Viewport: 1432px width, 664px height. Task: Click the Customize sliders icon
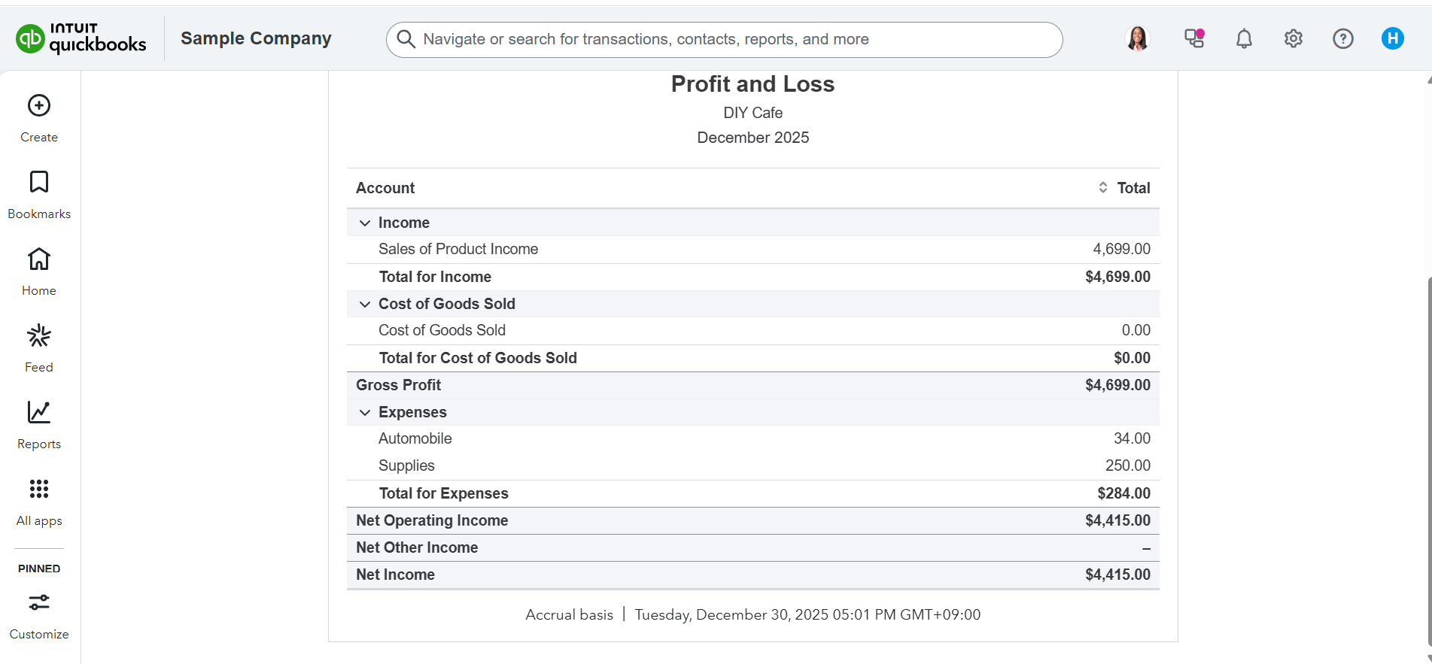click(x=39, y=603)
